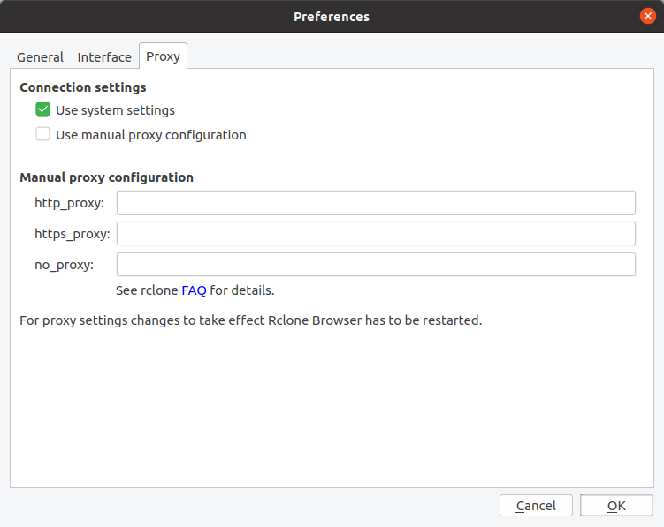Viewport: 664px width, 527px height.
Task: Focus the https_proxy input field
Action: (376, 233)
